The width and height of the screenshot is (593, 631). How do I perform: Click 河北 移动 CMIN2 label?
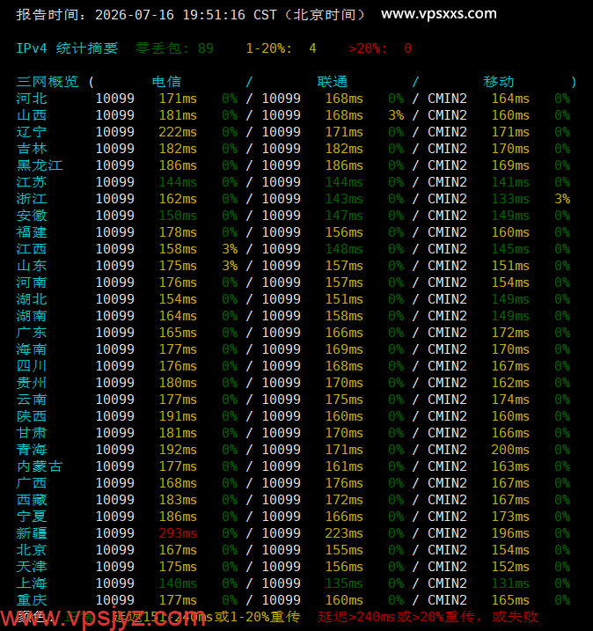[x=447, y=99]
